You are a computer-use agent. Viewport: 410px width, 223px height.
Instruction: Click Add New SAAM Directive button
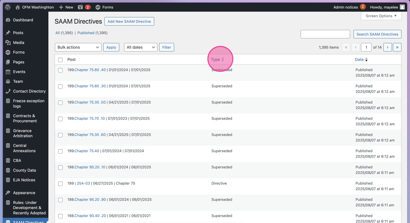click(x=129, y=22)
